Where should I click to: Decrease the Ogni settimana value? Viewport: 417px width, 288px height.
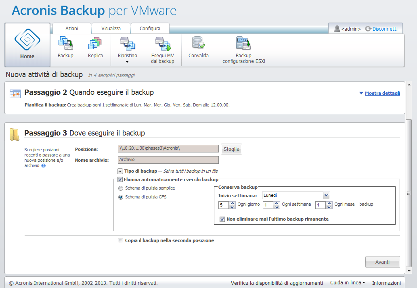click(277, 207)
